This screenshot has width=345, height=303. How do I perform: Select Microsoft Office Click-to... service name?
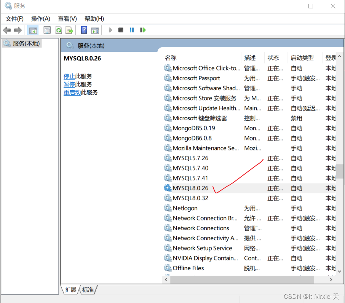(x=206, y=68)
